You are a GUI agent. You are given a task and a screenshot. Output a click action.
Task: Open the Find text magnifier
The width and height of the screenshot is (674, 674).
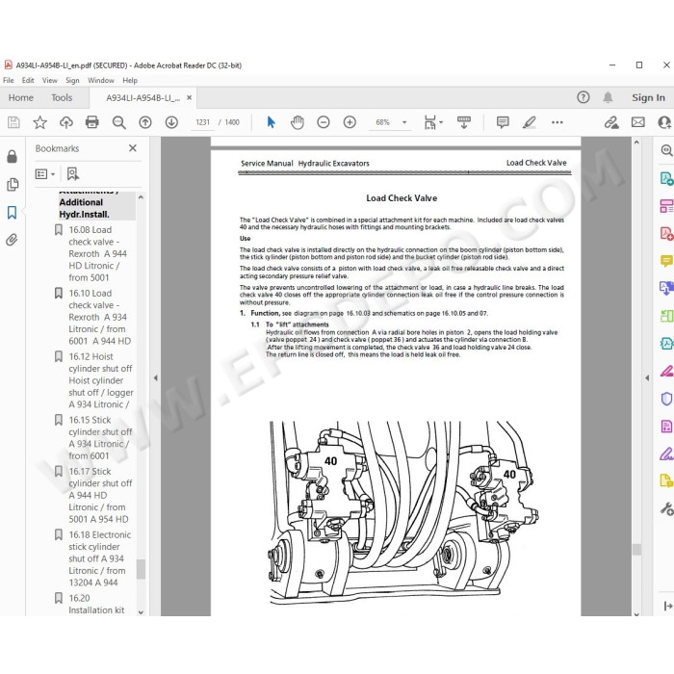coord(118,122)
